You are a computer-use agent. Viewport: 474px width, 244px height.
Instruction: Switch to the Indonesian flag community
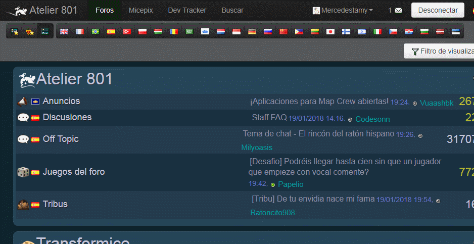click(236, 31)
